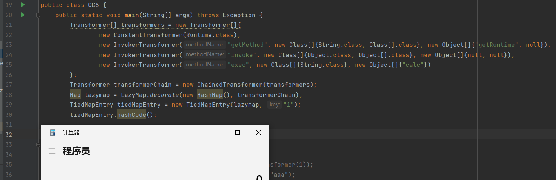Close the Calculator window
Viewport: 556px width, 180px height.
pyautogui.click(x=258, y=133)
